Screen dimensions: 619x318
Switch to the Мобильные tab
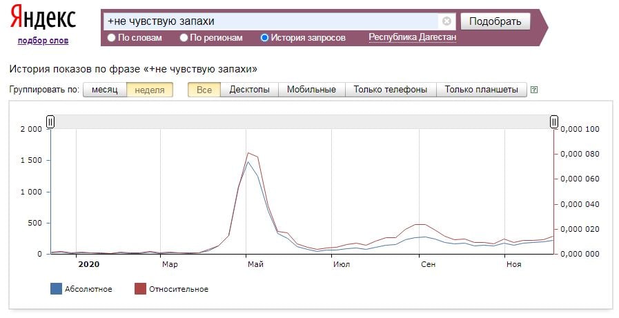coord(311,90)
